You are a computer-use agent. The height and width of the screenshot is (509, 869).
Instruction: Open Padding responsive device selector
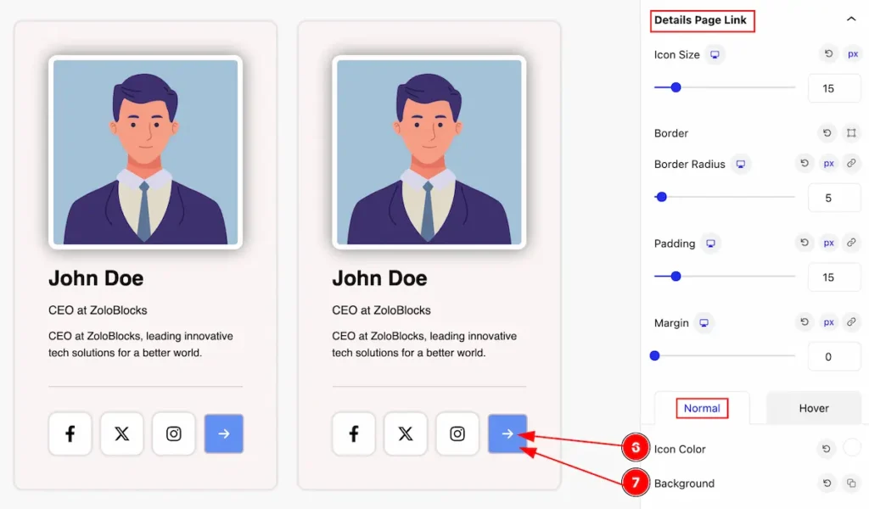tap(710, 243)
